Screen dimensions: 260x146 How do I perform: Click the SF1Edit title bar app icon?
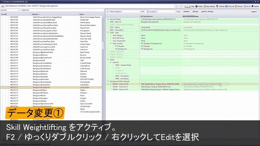click(2, 2)
